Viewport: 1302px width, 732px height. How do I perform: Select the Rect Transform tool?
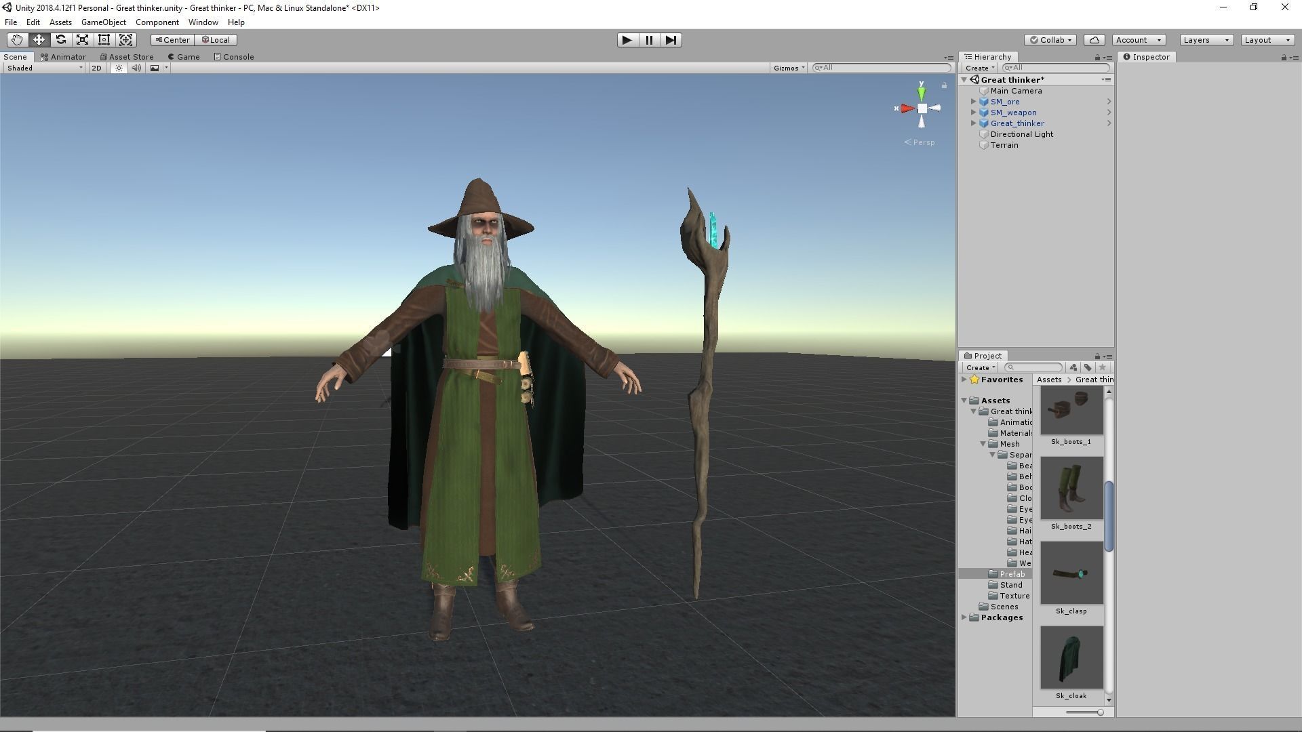(104, 40)
